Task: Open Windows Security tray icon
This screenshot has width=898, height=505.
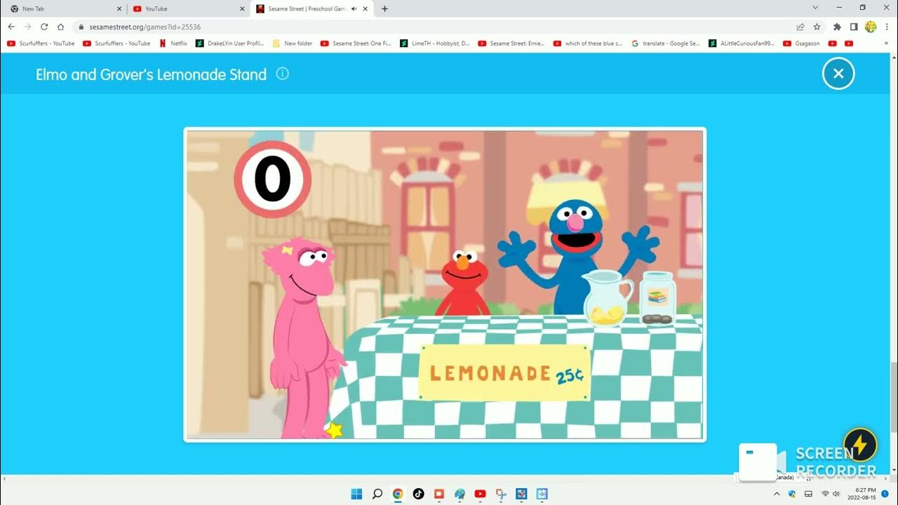Action: tap(792, 494)
